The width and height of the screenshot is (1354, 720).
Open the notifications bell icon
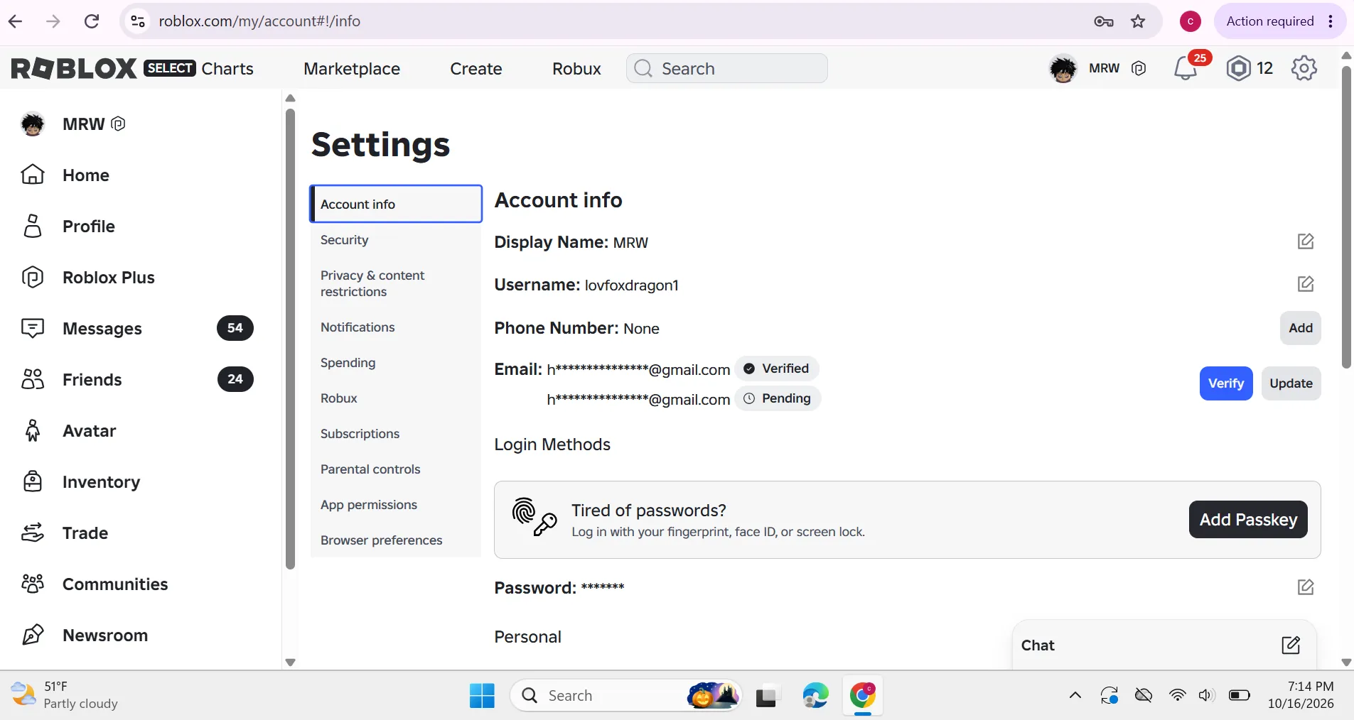(1186, 68)
